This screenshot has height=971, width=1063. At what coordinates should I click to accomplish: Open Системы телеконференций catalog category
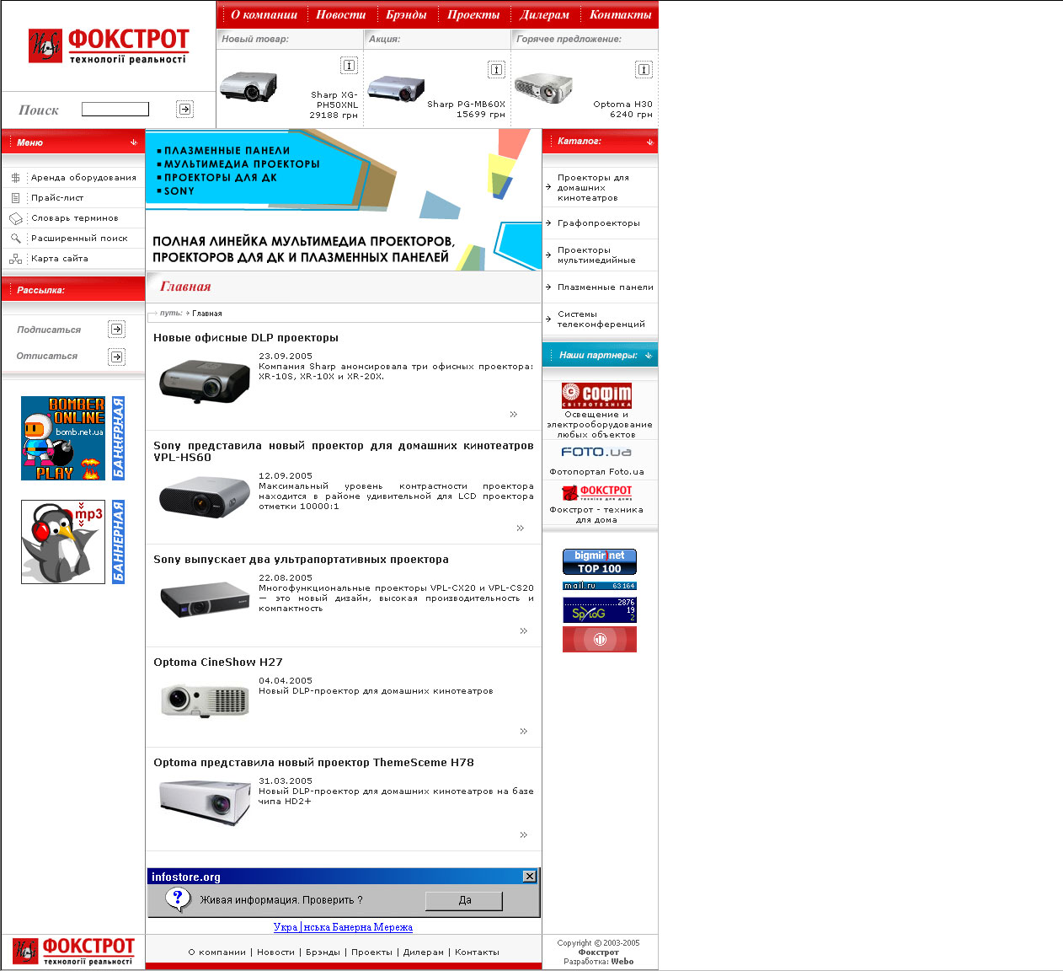601,319
